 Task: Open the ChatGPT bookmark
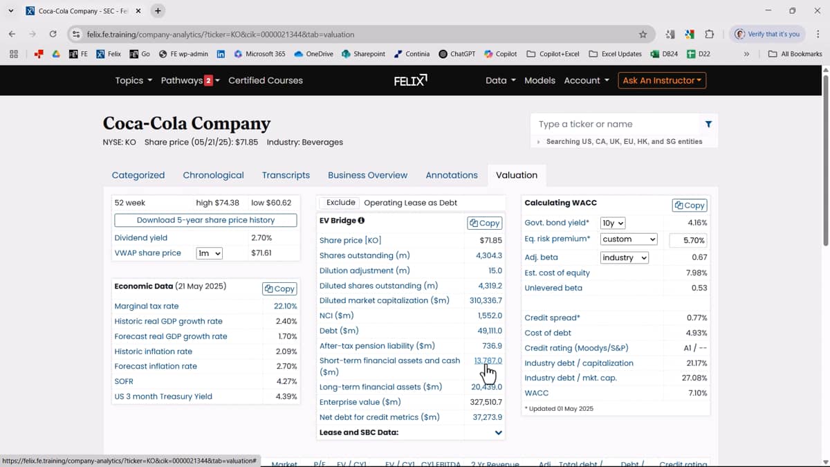[x=456, y=53]
